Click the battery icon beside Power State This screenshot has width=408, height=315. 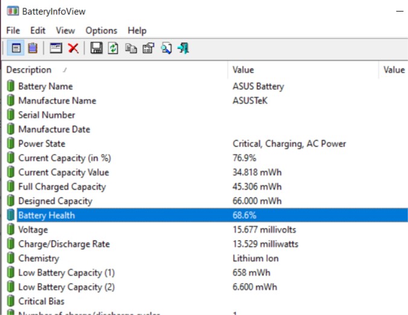click(11, 144)
